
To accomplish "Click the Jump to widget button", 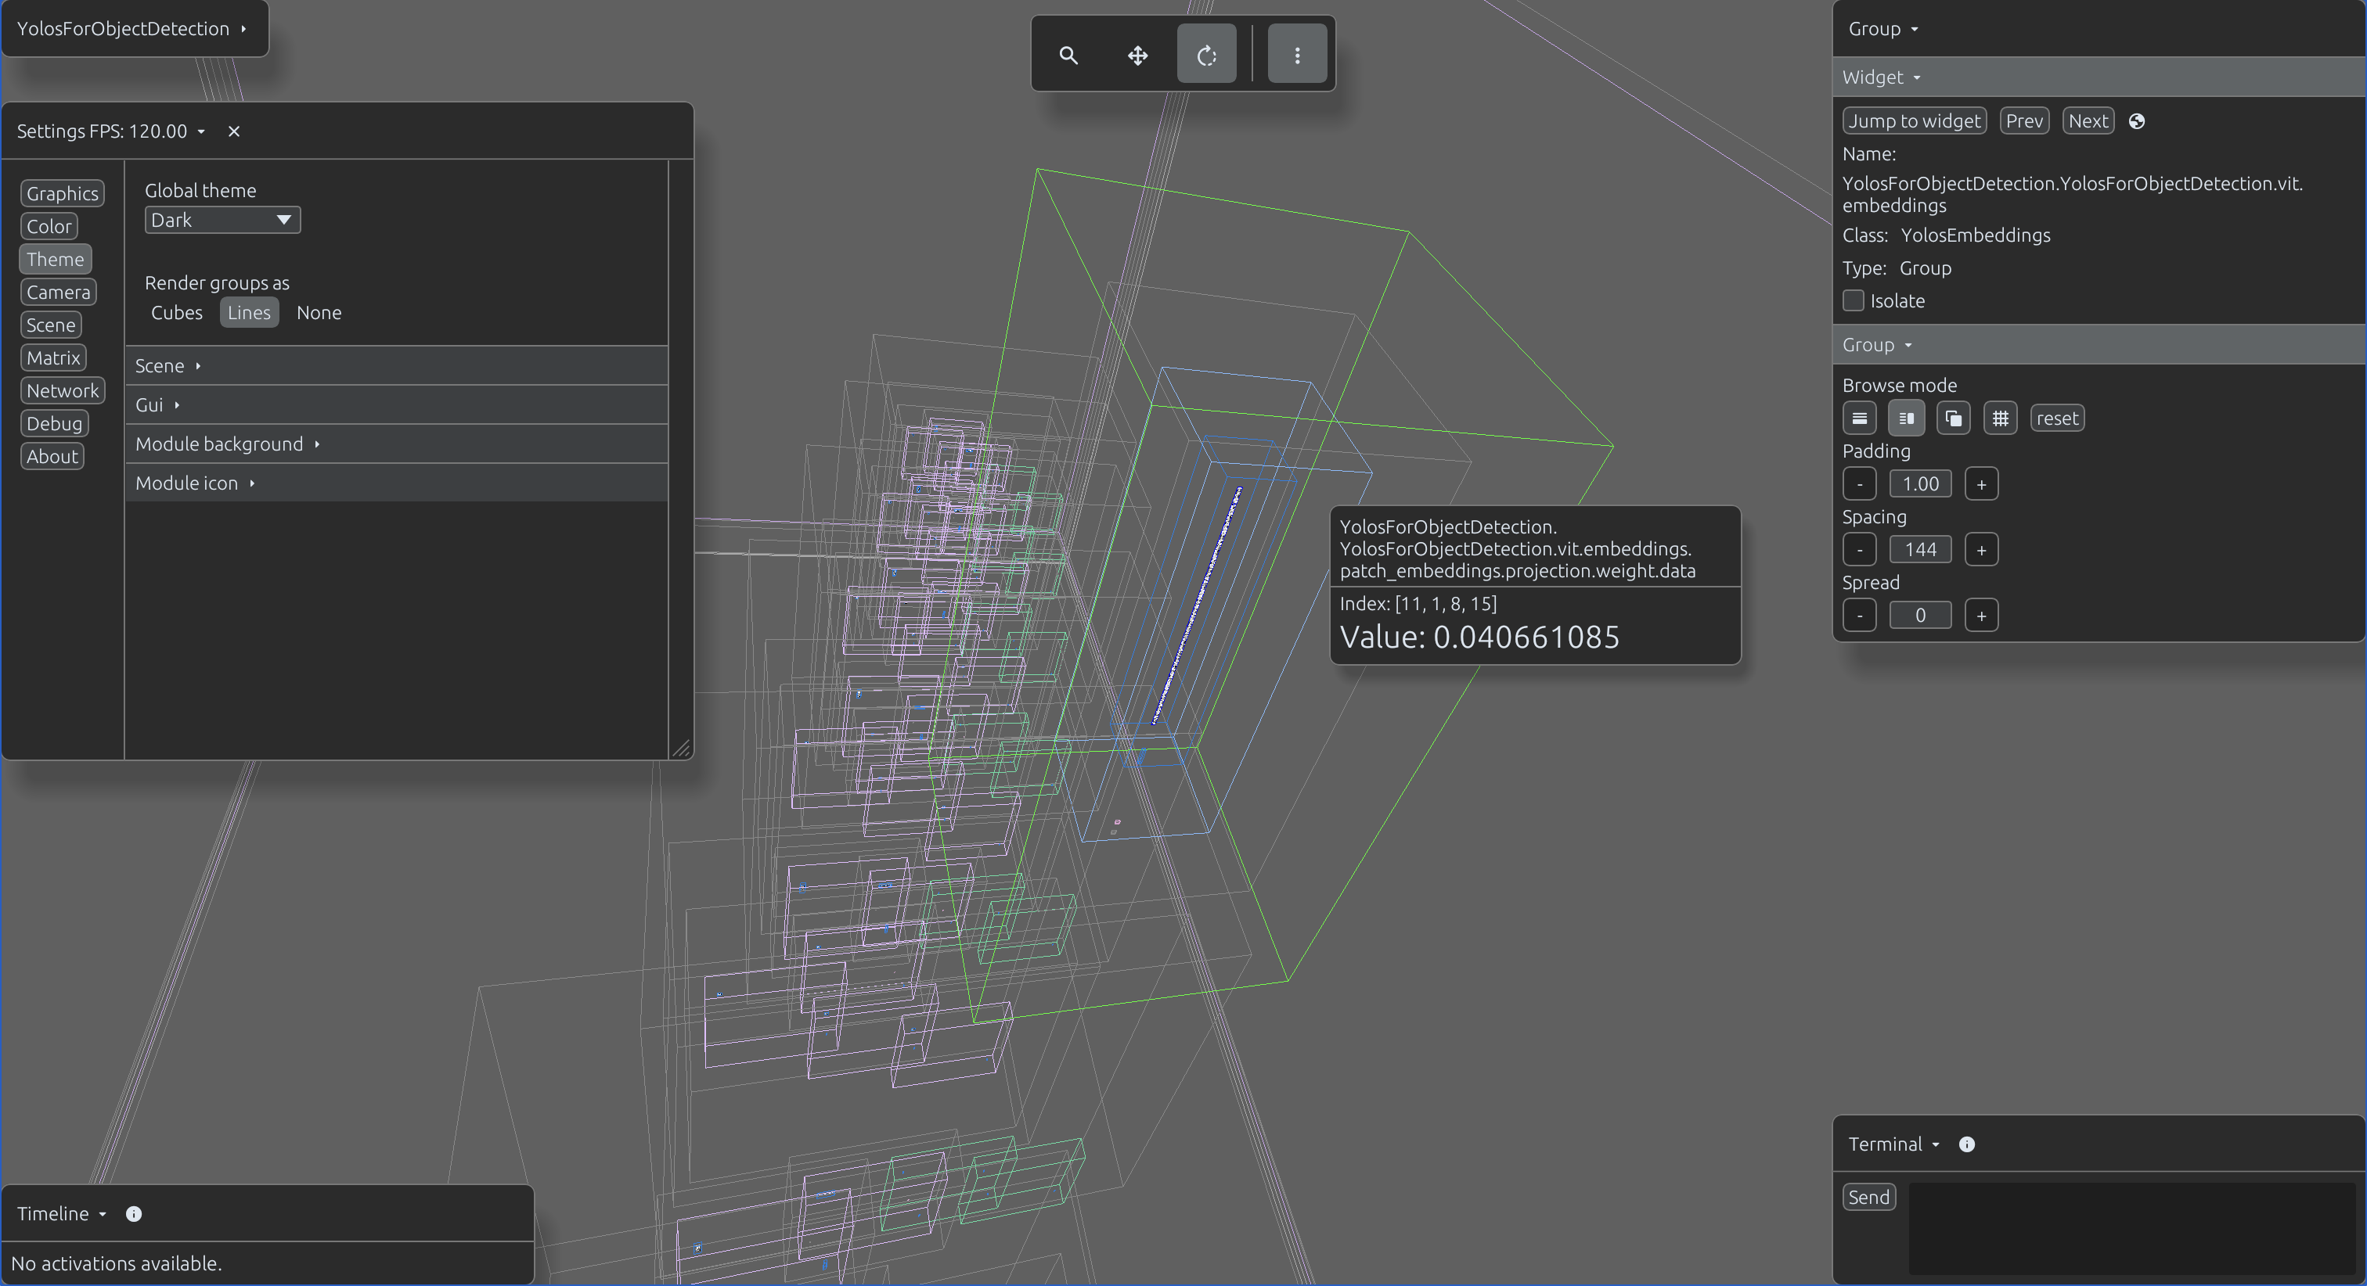I will pos(1914,121).
